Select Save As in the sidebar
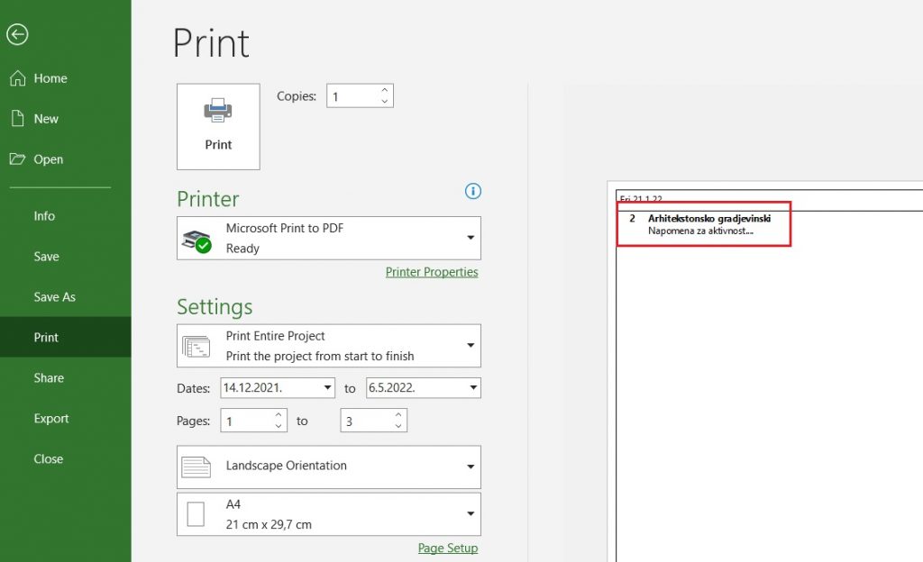Image resolution: width=923 pixels, height=562 pixels. [54, 297]
